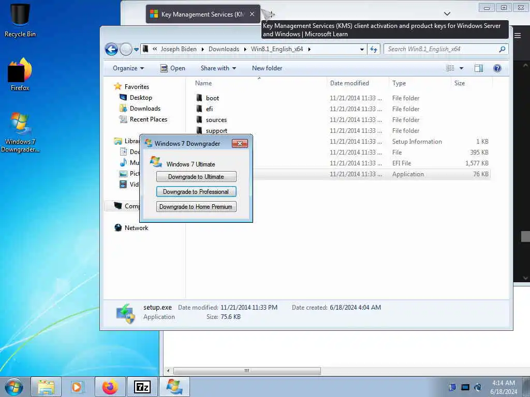Viewport: 530px width, 397px height.
Task: Change the view with the views icon
Action: click(450, 68)
